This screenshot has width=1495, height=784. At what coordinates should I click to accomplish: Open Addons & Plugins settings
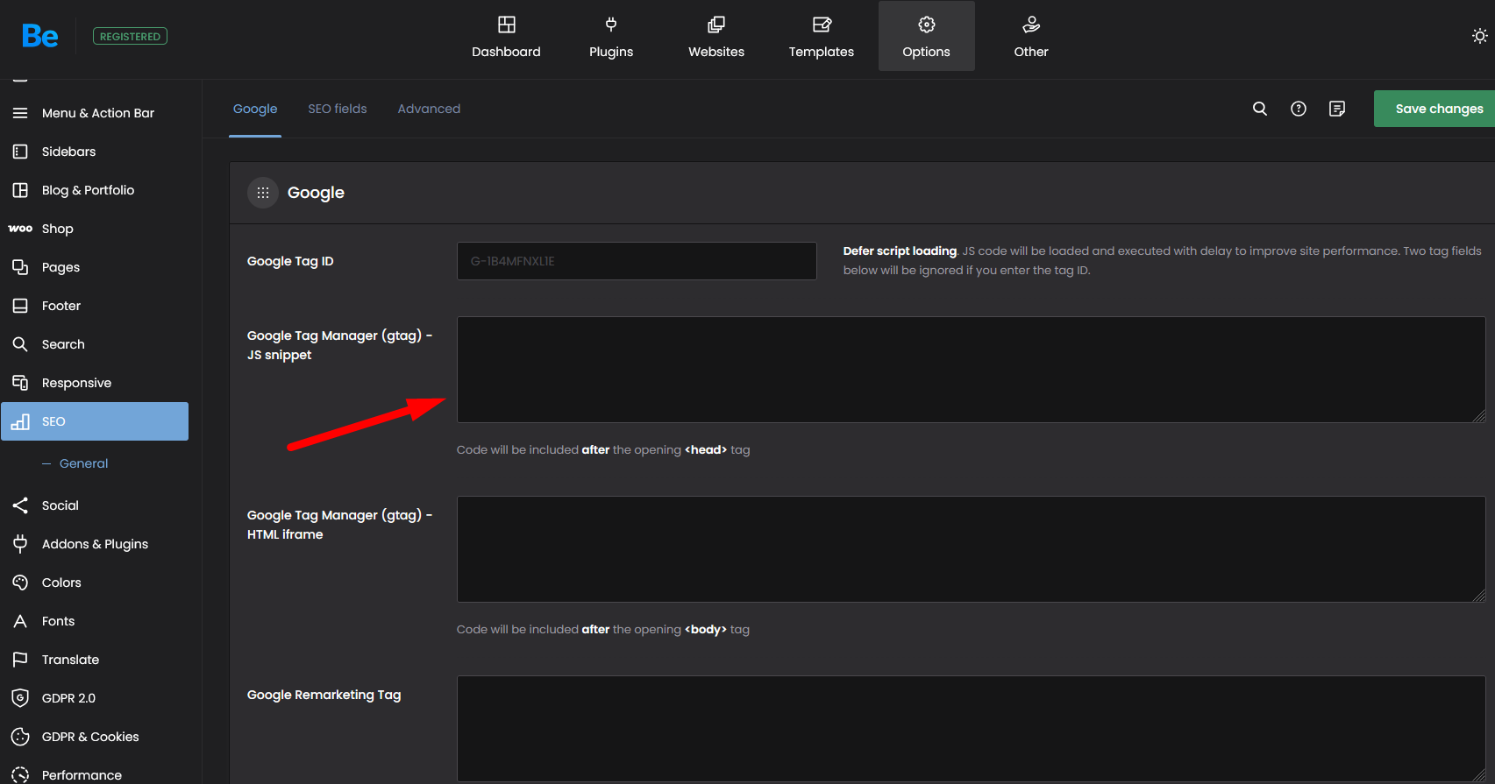[95, 544]
